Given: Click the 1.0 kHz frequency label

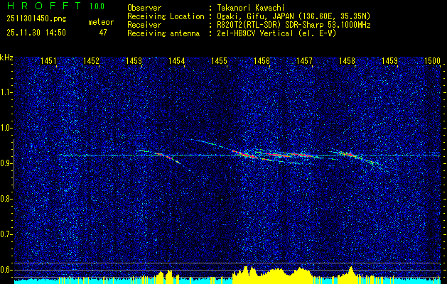Looking at the screenshot, I should 6,128.
